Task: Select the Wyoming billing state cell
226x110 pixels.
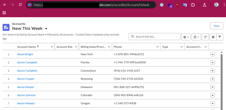Action: [x=87, y=79]
